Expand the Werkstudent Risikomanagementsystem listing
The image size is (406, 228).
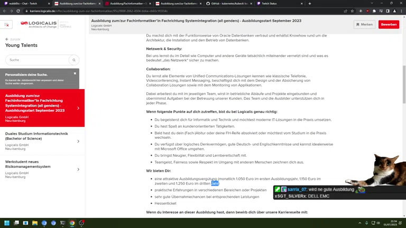78,169
